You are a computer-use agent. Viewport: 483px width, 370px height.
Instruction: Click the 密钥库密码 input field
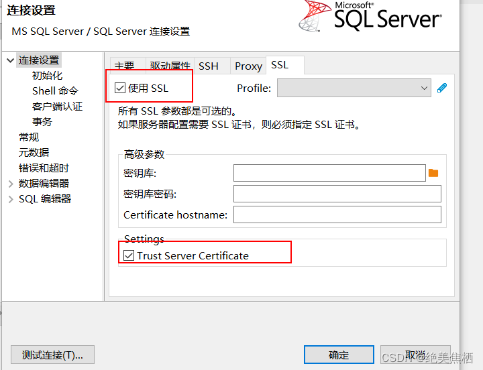(x=337, y=194)
